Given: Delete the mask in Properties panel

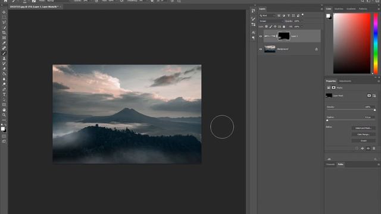Looking at the screenshot, I should point(374,149).
